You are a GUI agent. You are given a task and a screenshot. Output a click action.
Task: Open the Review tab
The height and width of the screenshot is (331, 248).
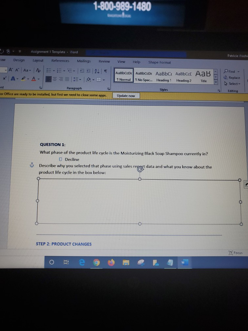click(104, 61)
